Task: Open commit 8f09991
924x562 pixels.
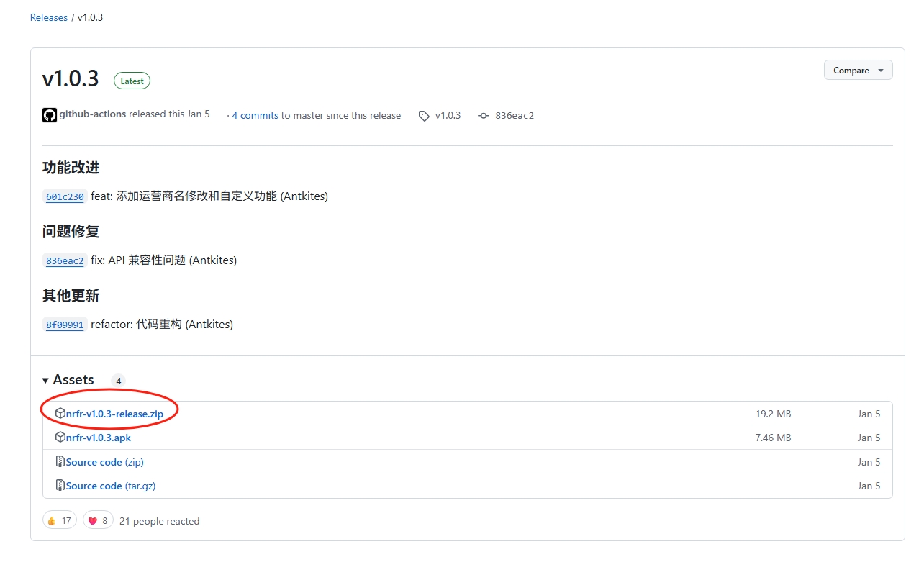Action: pyautogui.click(x=65, y=325)
